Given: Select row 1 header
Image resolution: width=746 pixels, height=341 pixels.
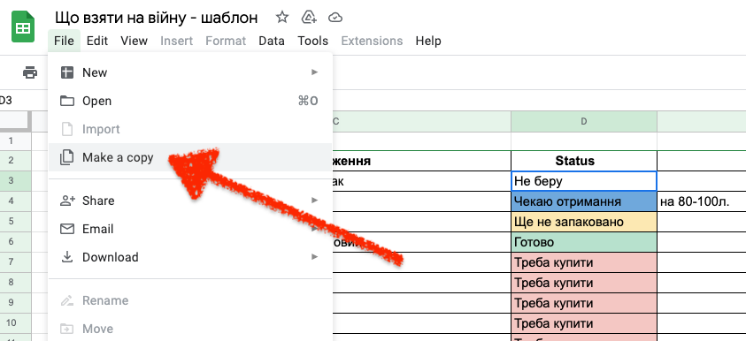Looking at the screenshot, I should pos(16,140).
